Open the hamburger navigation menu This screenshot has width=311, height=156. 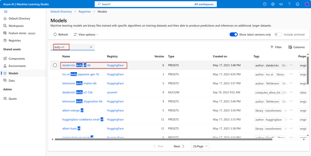click(6, 12)
